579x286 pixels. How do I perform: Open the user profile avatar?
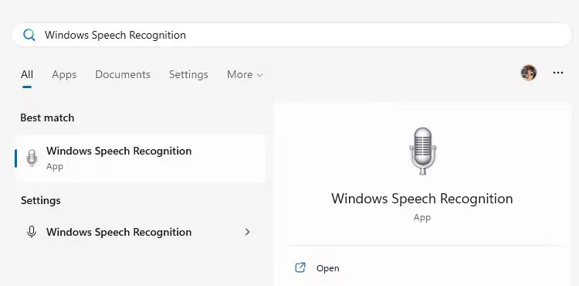pyautogui.click(x=528, y=73)
